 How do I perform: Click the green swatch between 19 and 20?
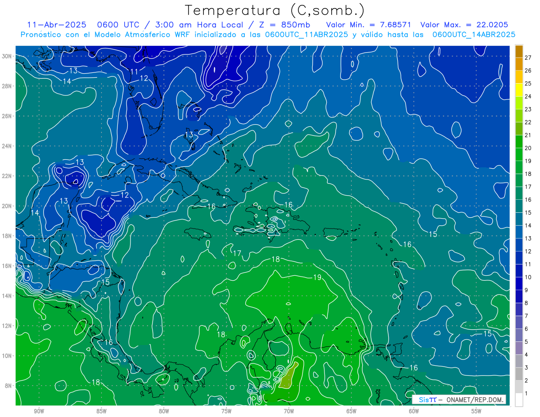pos(519,155)
